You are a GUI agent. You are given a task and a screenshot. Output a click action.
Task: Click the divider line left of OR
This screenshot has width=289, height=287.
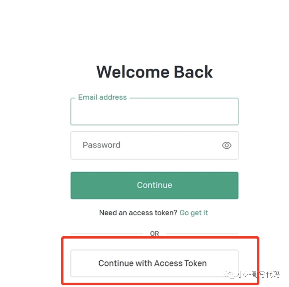pyautogui.click(x=107, y=234)
